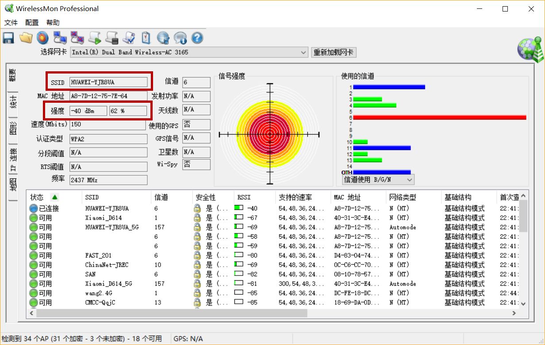Click the right arrow of the horizontal scrollbar
The image size is (545, 345).
[x=514, y=313]
